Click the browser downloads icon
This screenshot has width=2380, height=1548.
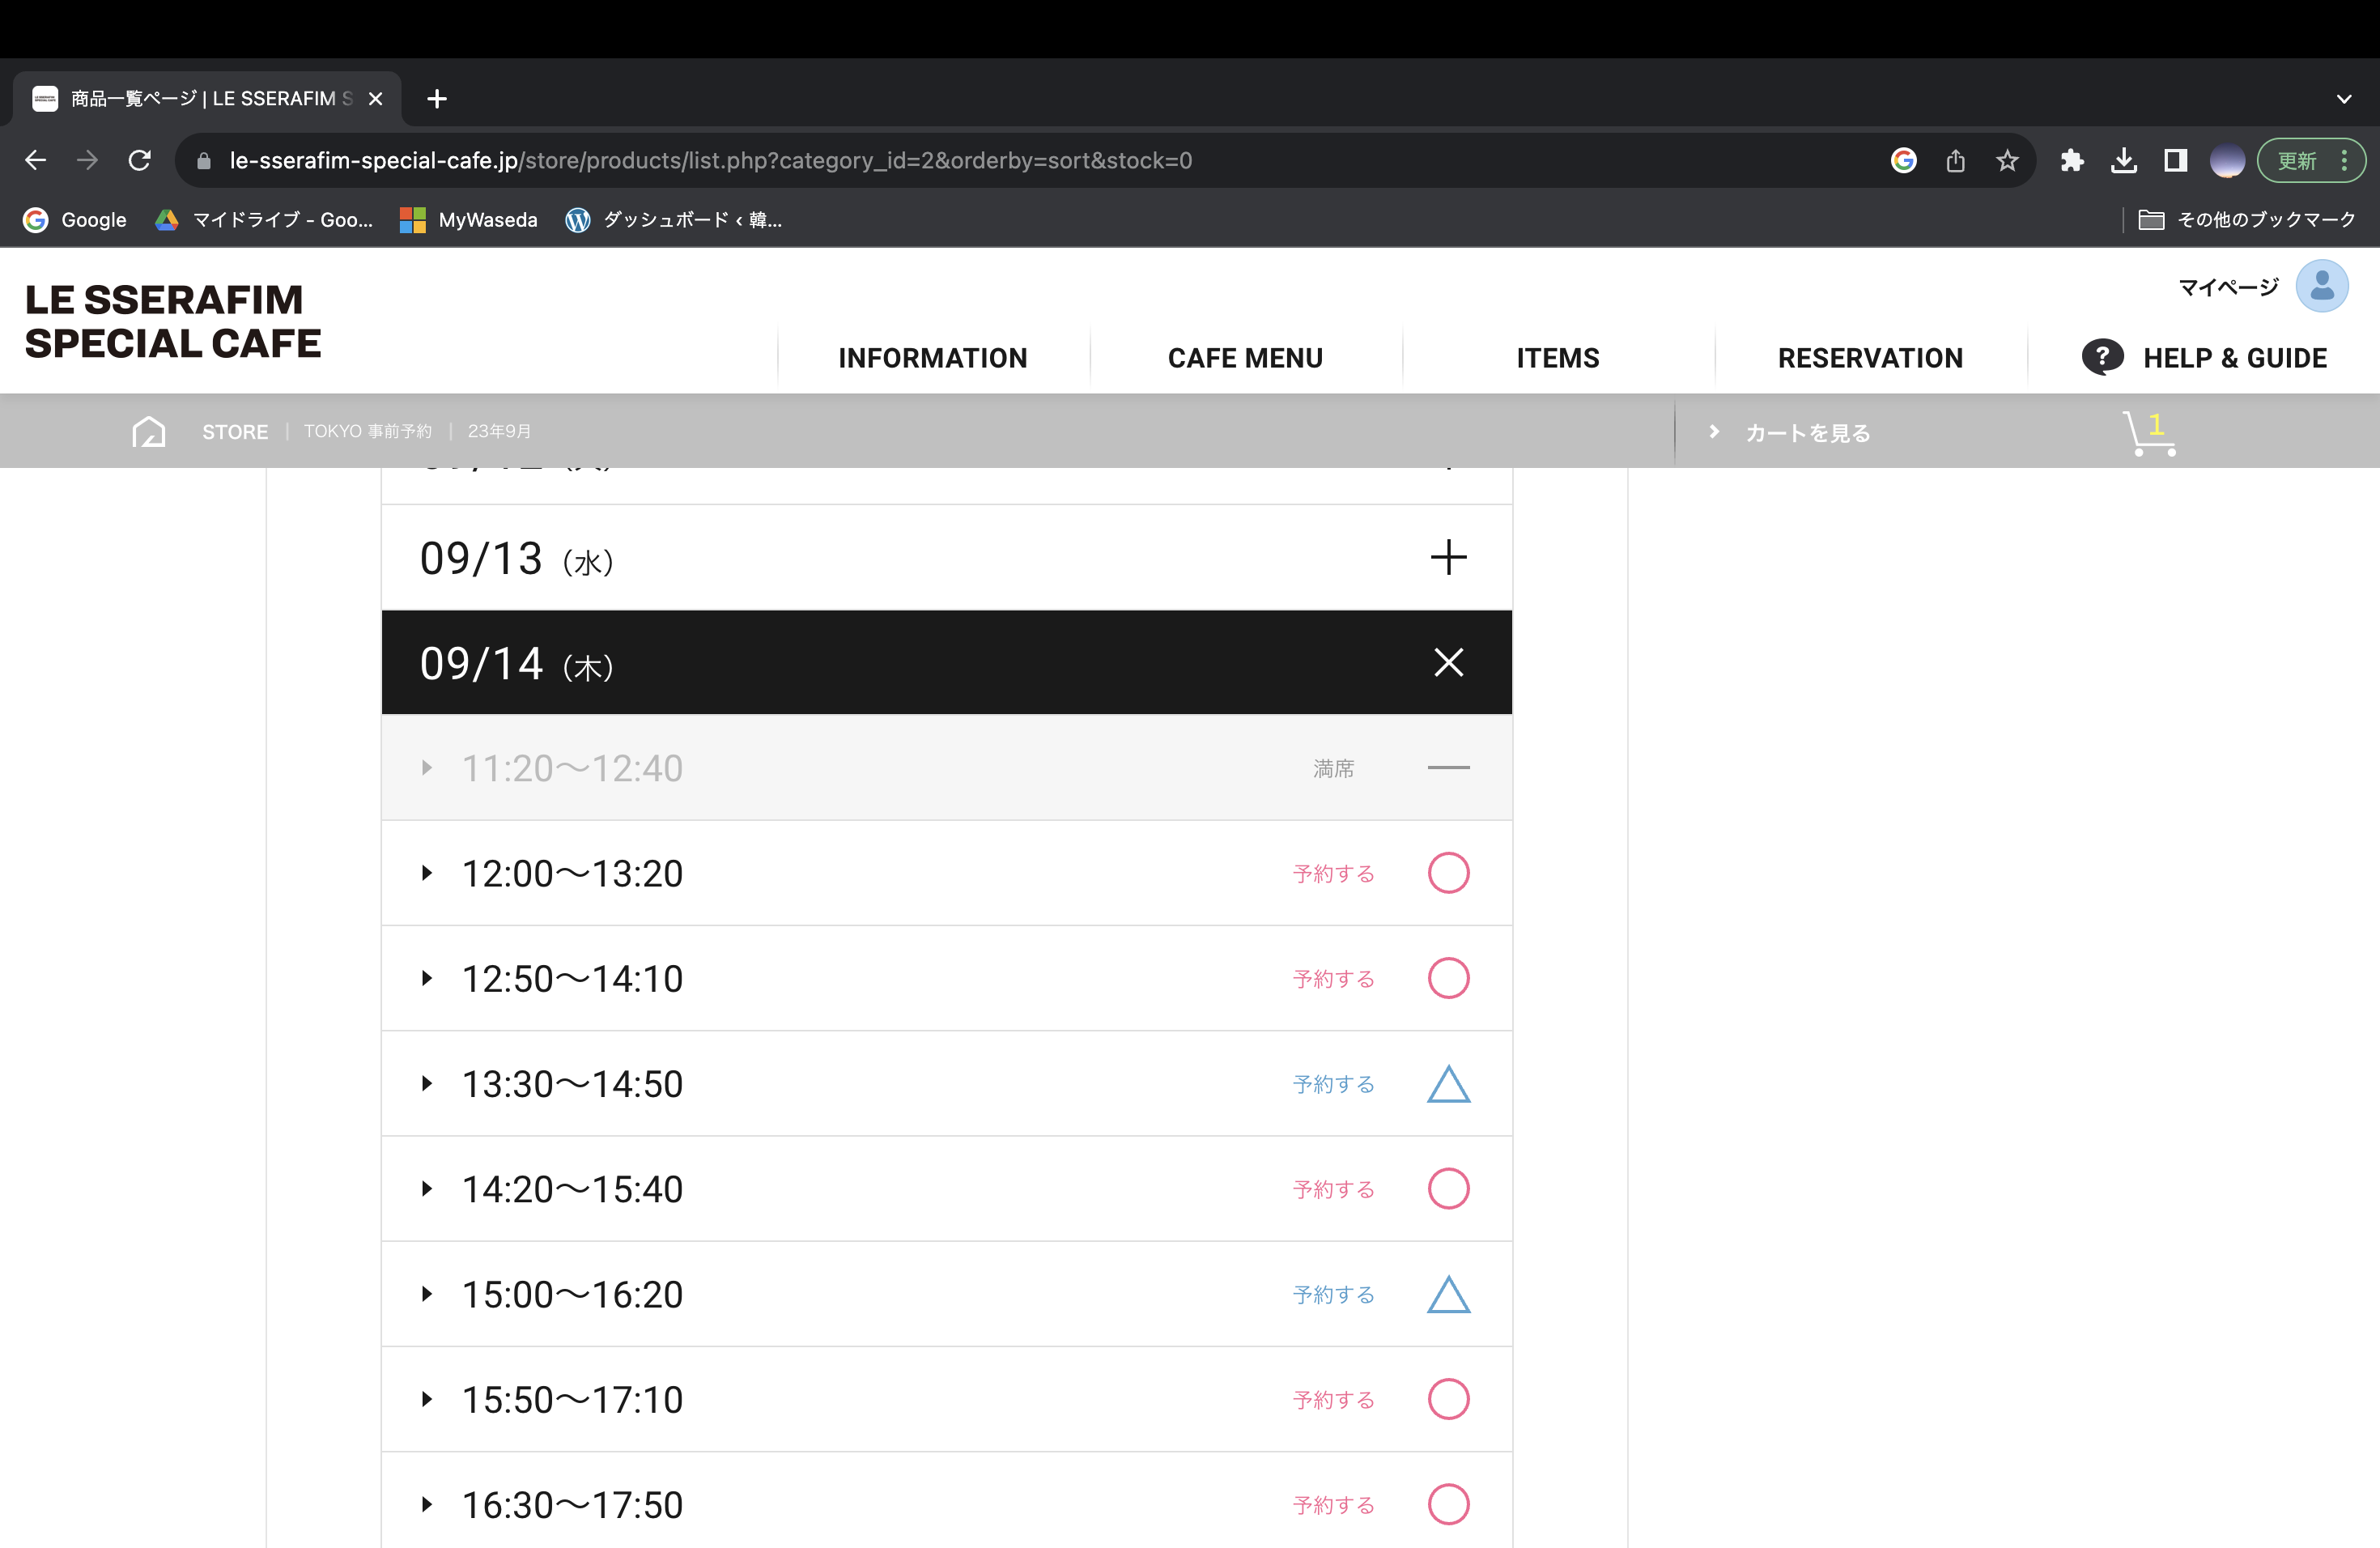(x=2124, y=161)
